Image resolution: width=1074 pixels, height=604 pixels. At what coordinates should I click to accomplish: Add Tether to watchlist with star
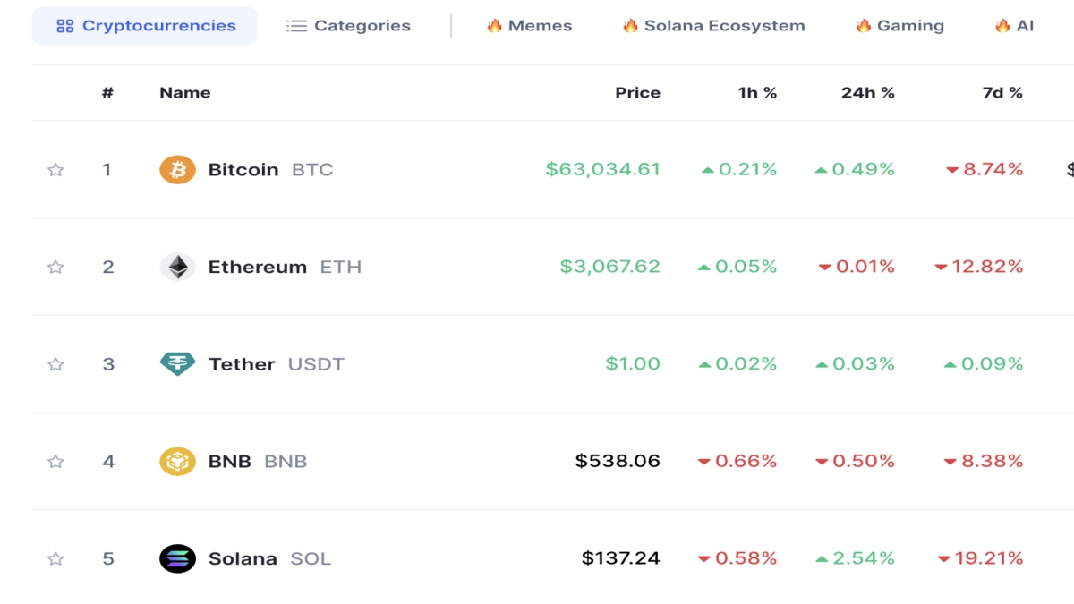[55, 364]
